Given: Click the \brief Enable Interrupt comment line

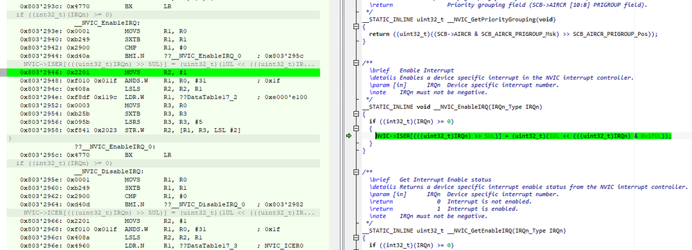Looking at the screenshot, I should tap(412, 71).
